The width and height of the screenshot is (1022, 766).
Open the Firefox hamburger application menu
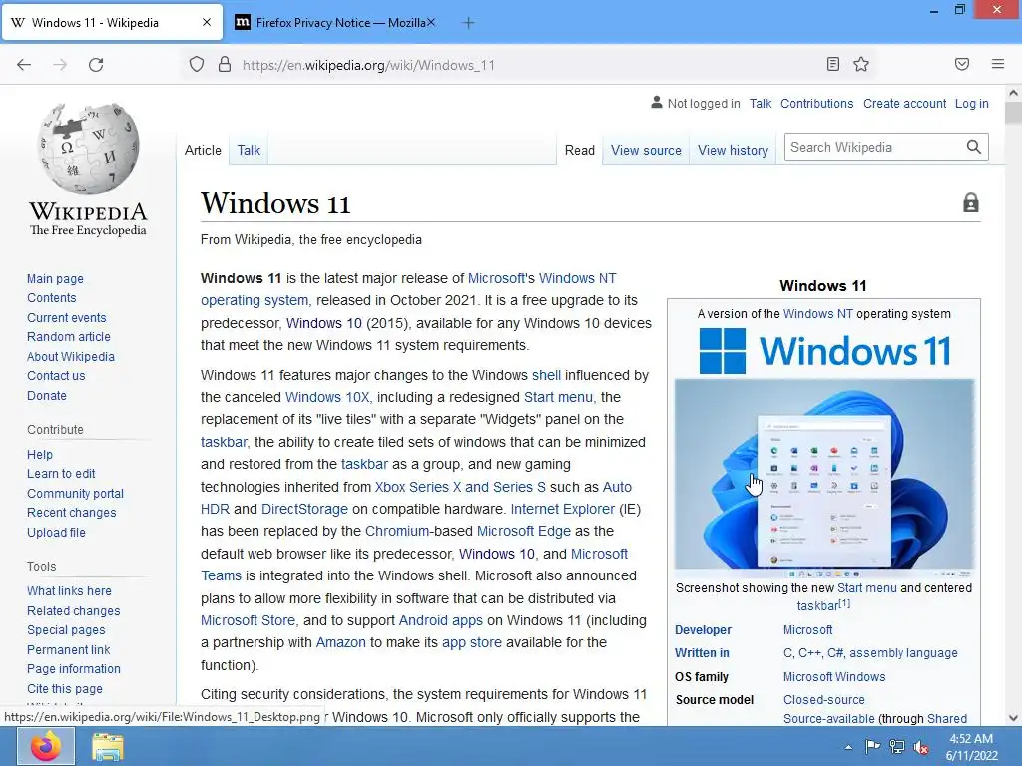point(998,64)
